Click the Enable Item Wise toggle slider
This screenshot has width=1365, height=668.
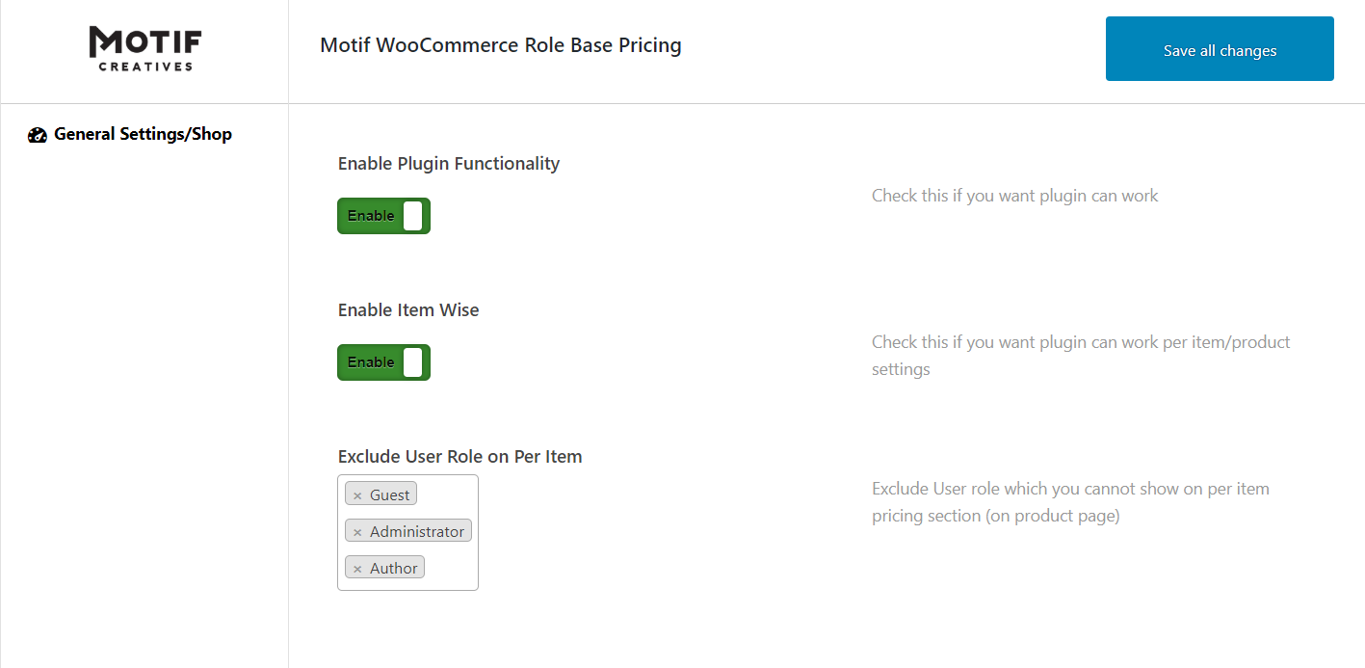tap(414, 361)
